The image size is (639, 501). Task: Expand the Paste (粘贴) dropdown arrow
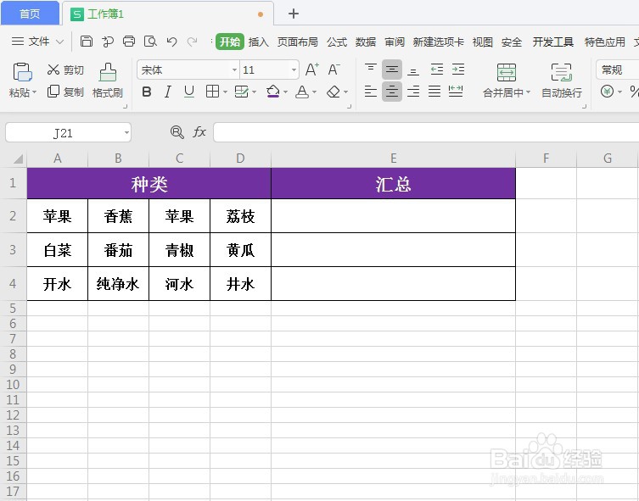(x=34, y=92)
